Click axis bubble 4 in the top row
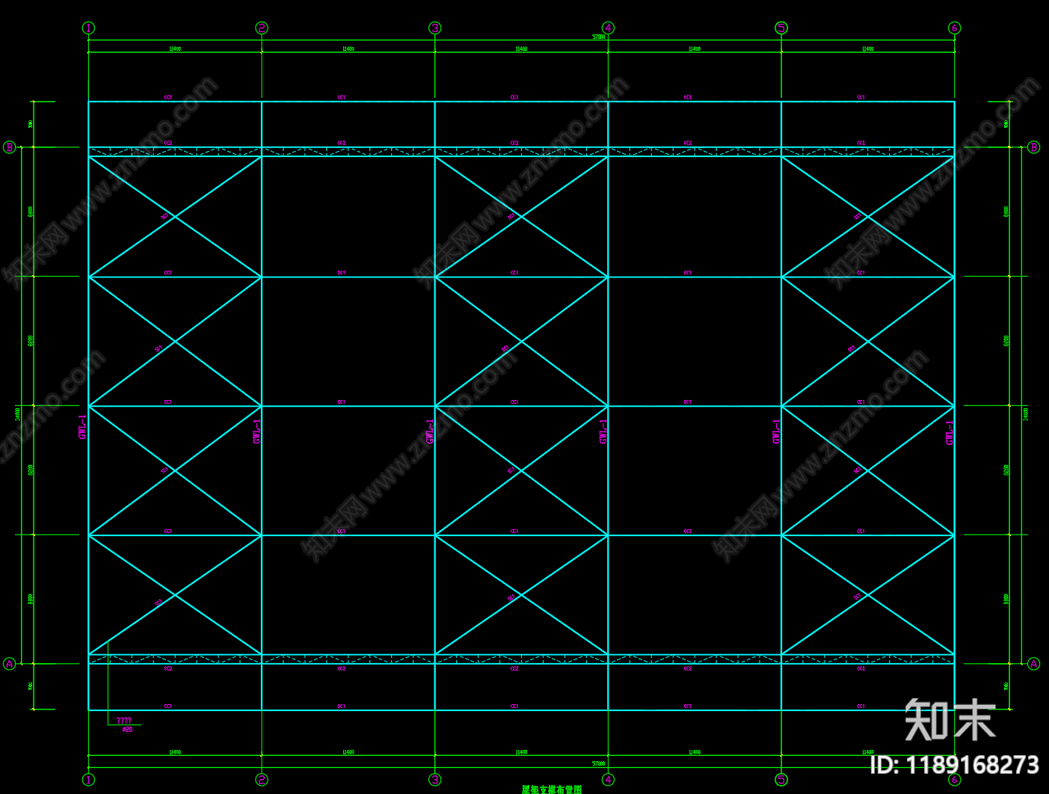This screenshot has width=1049, height=794. coord(608,28)
